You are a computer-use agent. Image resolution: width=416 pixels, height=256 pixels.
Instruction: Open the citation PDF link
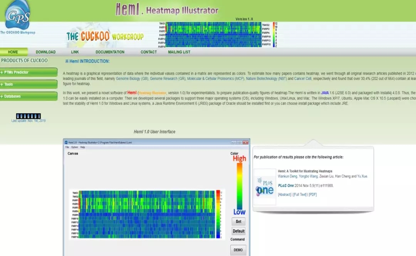[312, 194]
